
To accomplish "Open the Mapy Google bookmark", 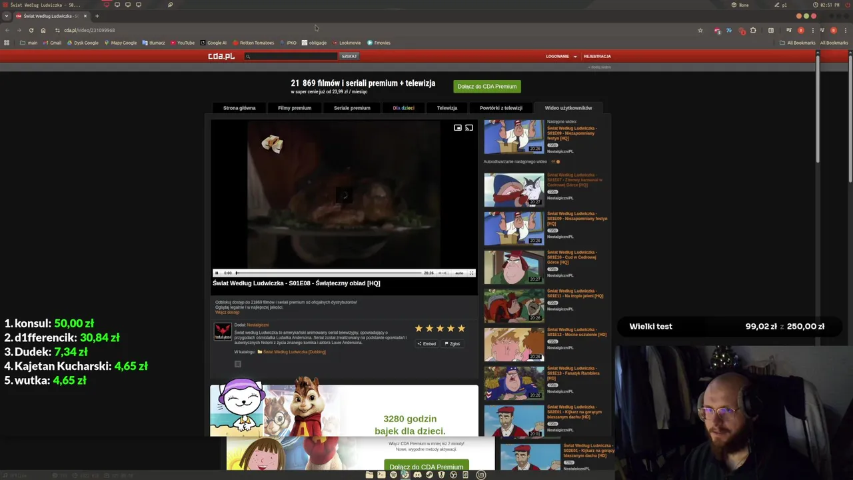I will [x=120, y=43].
